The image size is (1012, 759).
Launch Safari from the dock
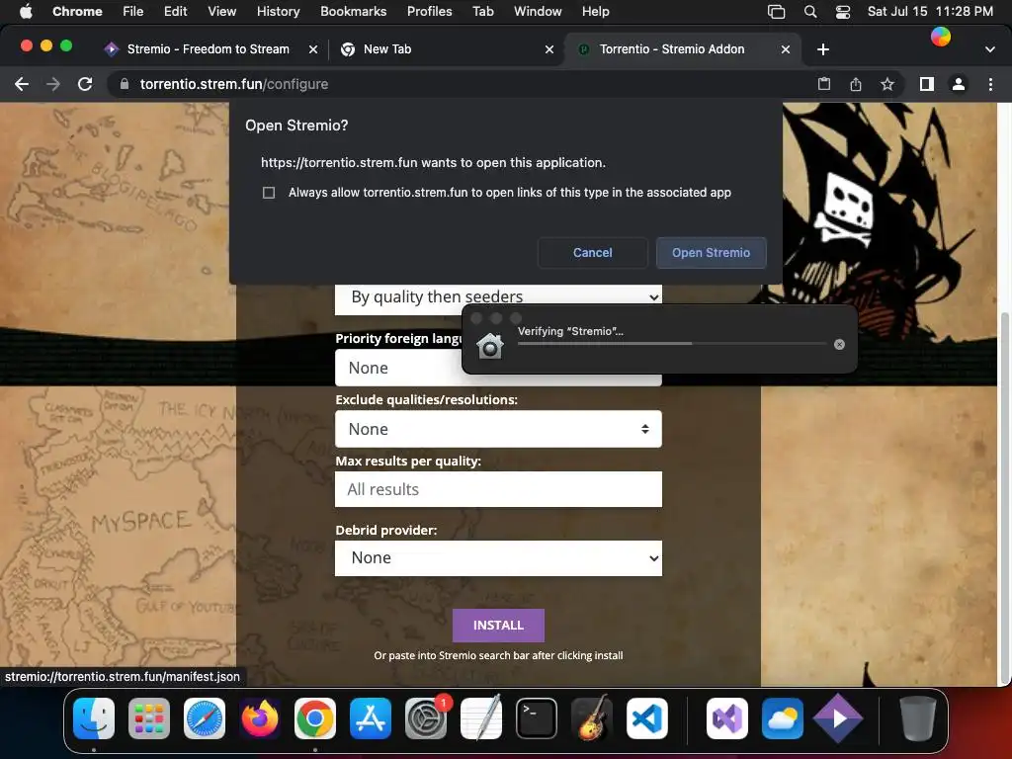[205, 718]
